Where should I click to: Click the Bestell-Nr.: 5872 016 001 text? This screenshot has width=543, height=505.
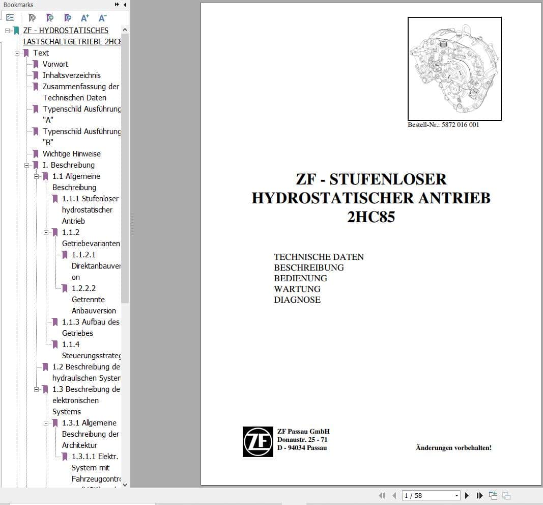click(x=443, y=125)
